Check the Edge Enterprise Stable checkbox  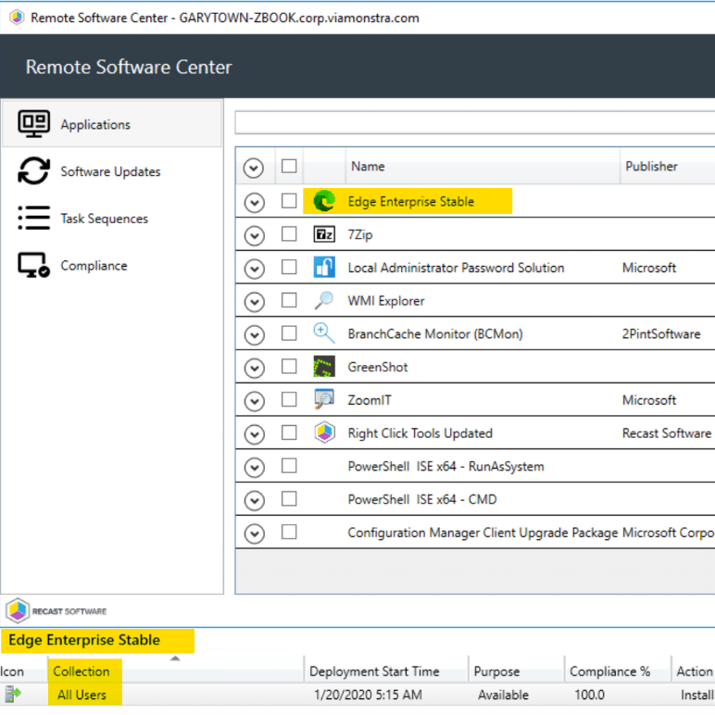click(x=289, y=201)
